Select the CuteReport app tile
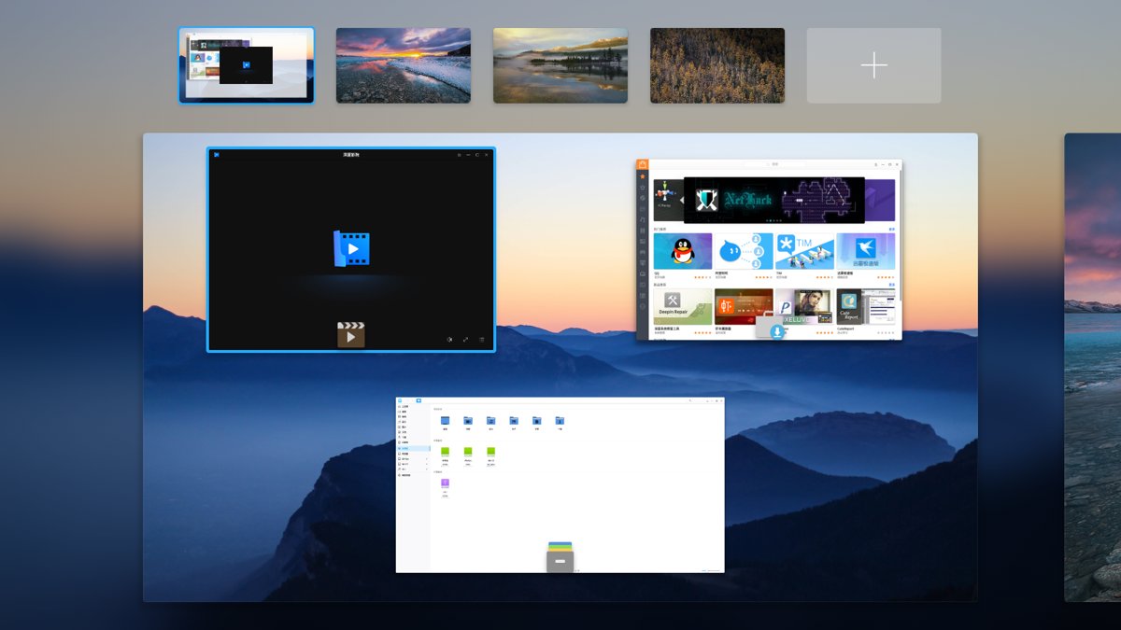The width and height of the screenshot is (1121, 630). [x=866, y=307]
